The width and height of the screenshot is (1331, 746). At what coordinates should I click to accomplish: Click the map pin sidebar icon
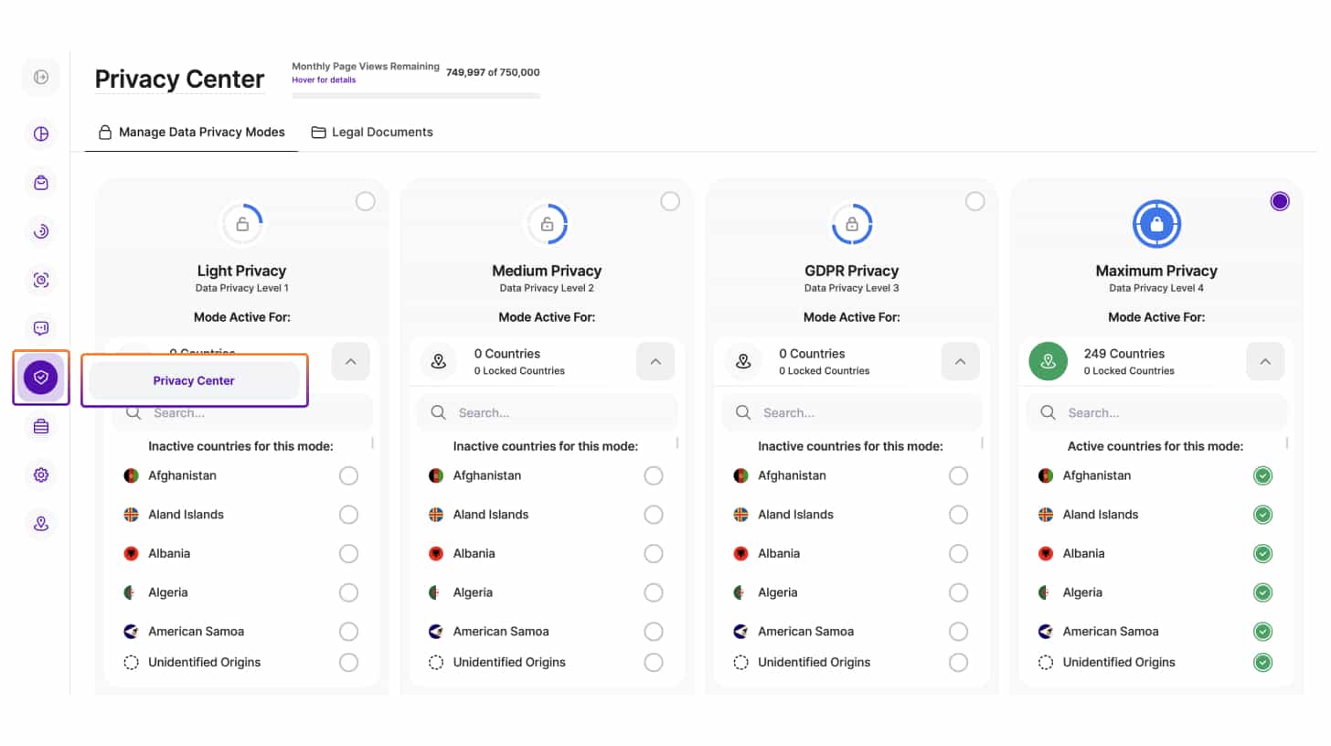[x=40, y=523]
